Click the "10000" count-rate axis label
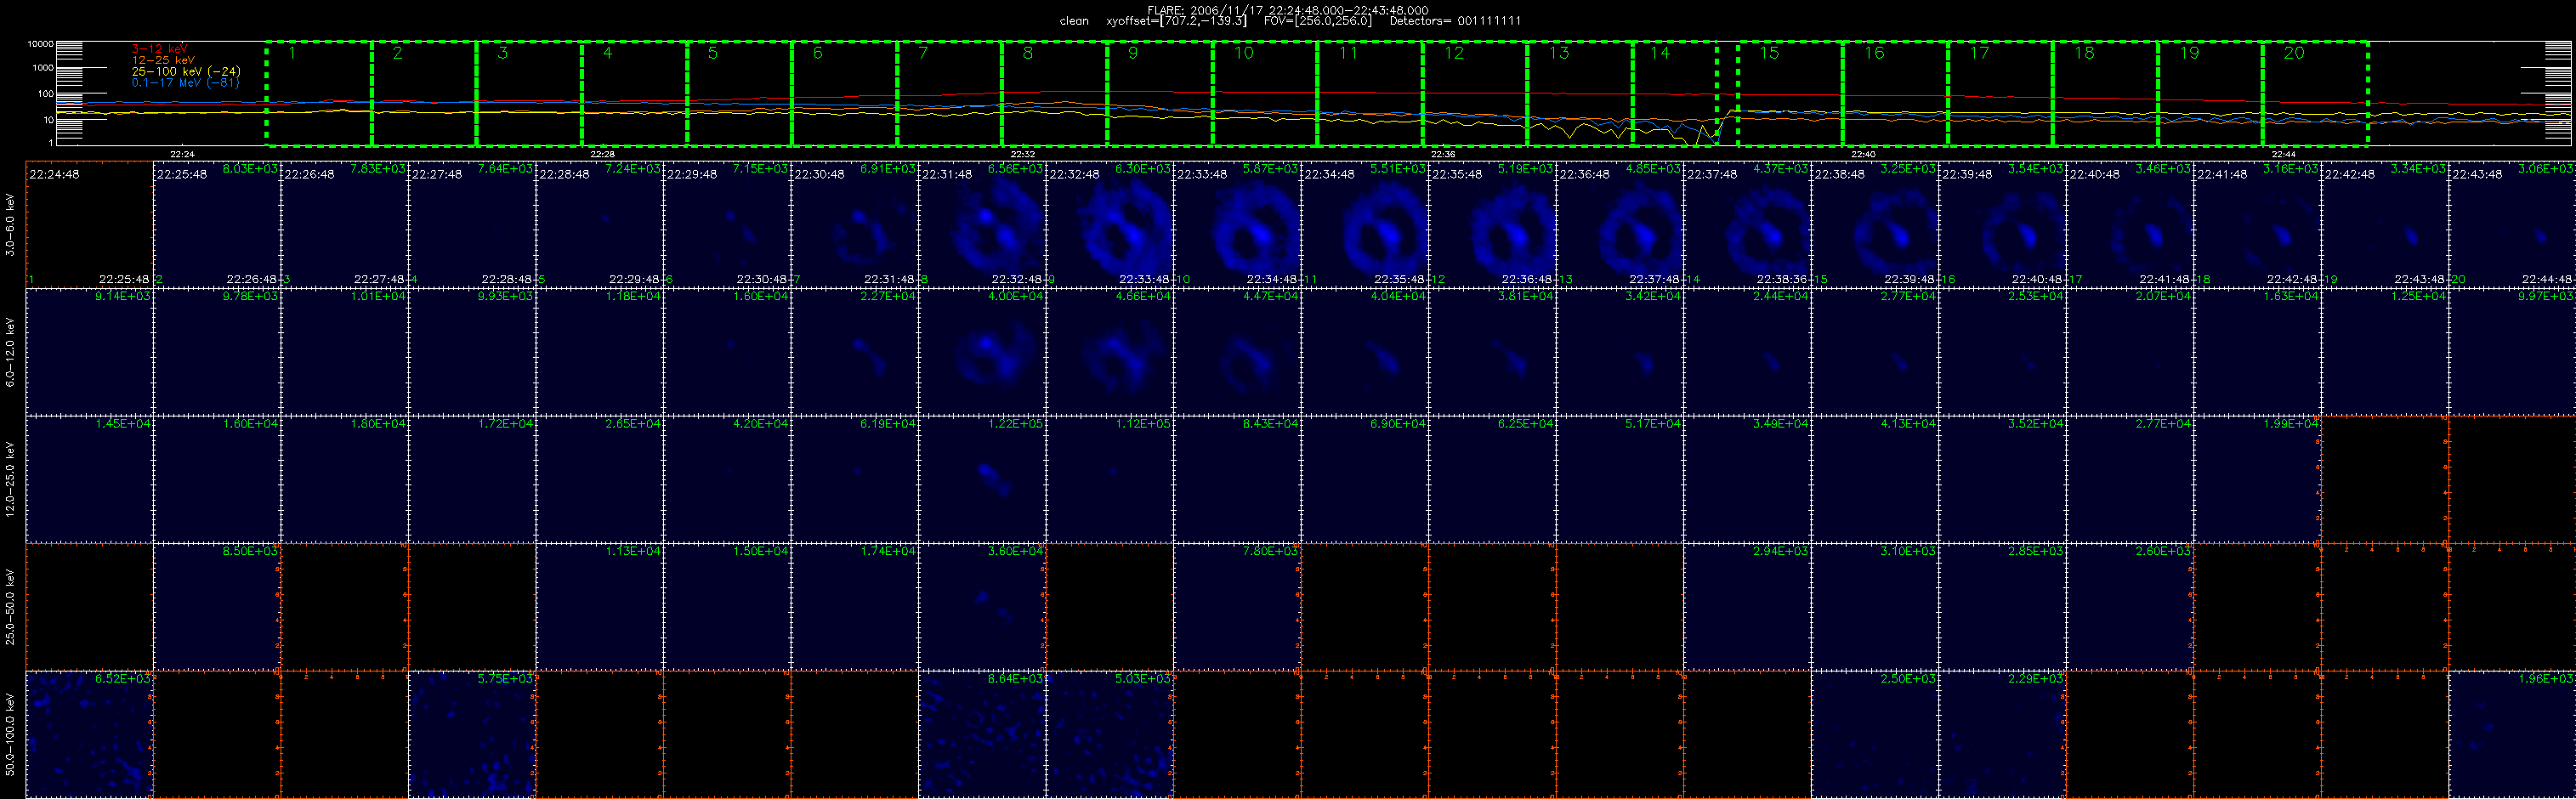The image size is (2576, 799). coord(40,44)
